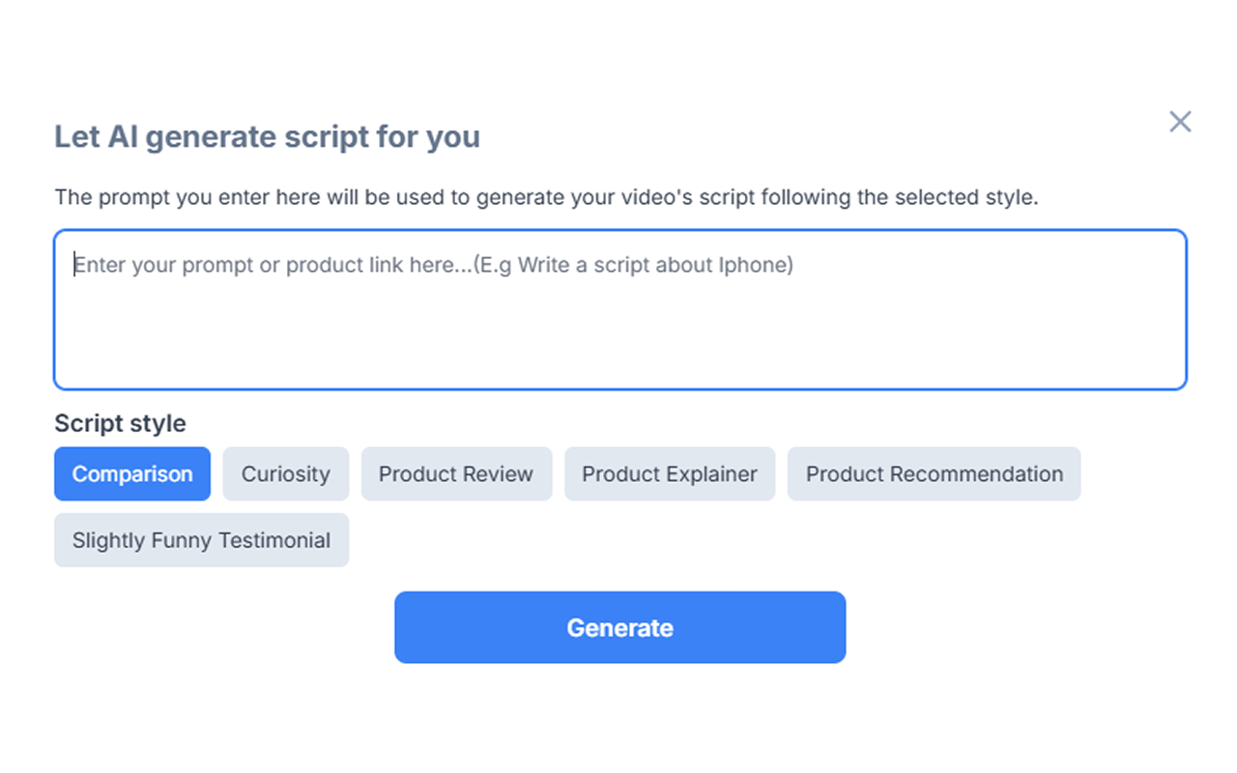The width and height of the screenshot is (1237, 773).
Task: Click the prompt description text line
Action: 546,198
